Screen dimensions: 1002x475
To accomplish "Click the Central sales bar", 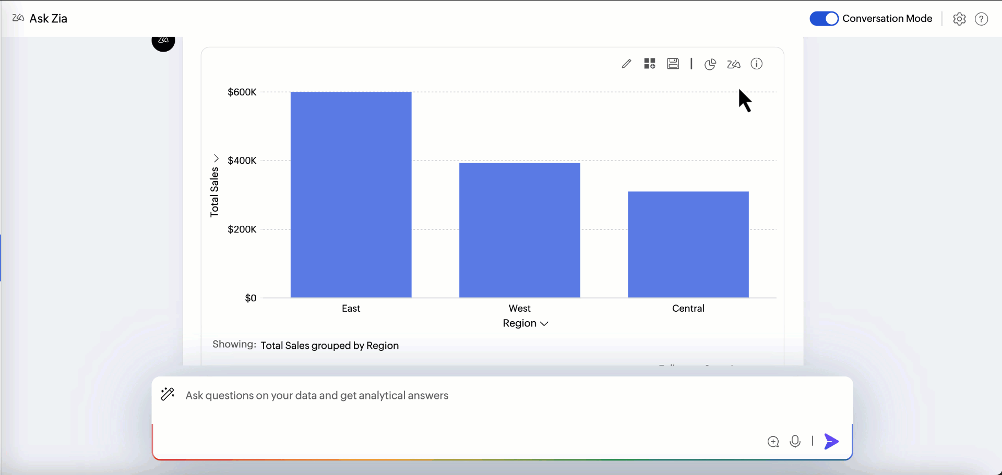I will click(x=688, y=245).
